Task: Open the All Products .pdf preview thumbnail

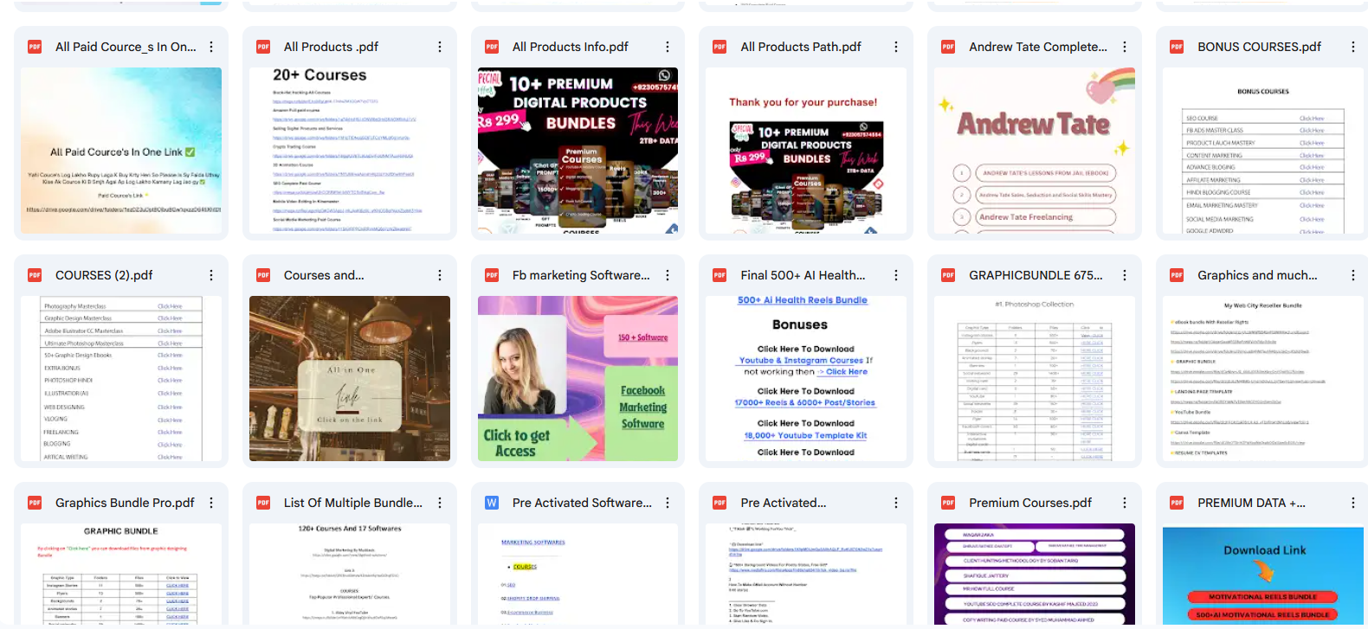Action: [x=350, y=151]
